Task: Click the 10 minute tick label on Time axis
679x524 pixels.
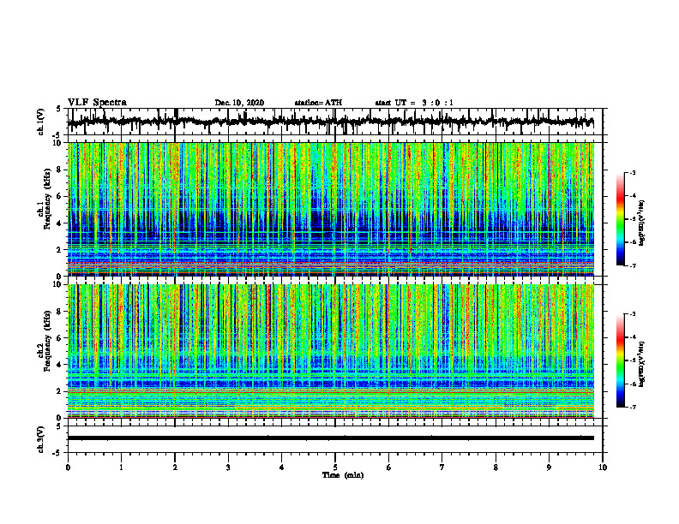Action: click(603, 467)
